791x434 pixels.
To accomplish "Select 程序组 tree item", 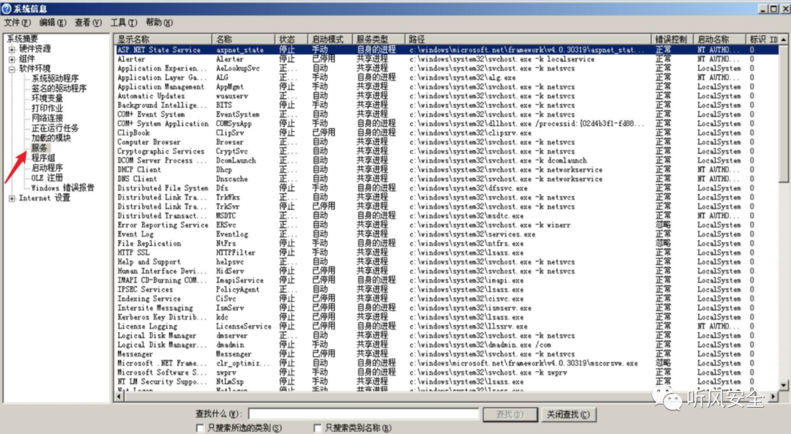I will pos(43,158).
